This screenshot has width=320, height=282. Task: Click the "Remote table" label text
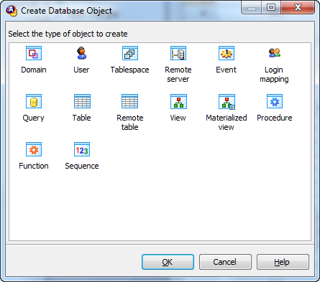click(130, 122)
